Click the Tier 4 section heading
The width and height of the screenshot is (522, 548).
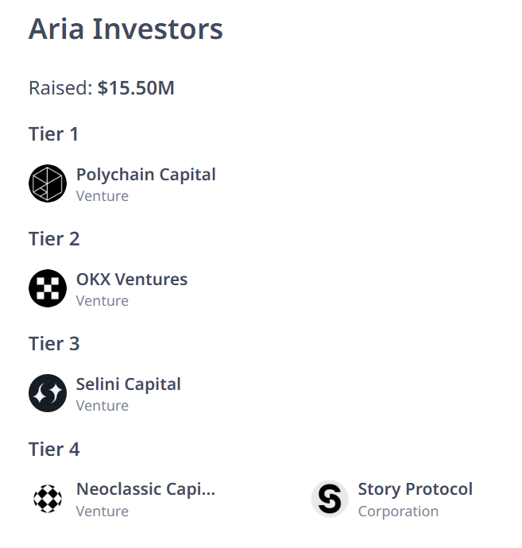(x=54, y=449)
